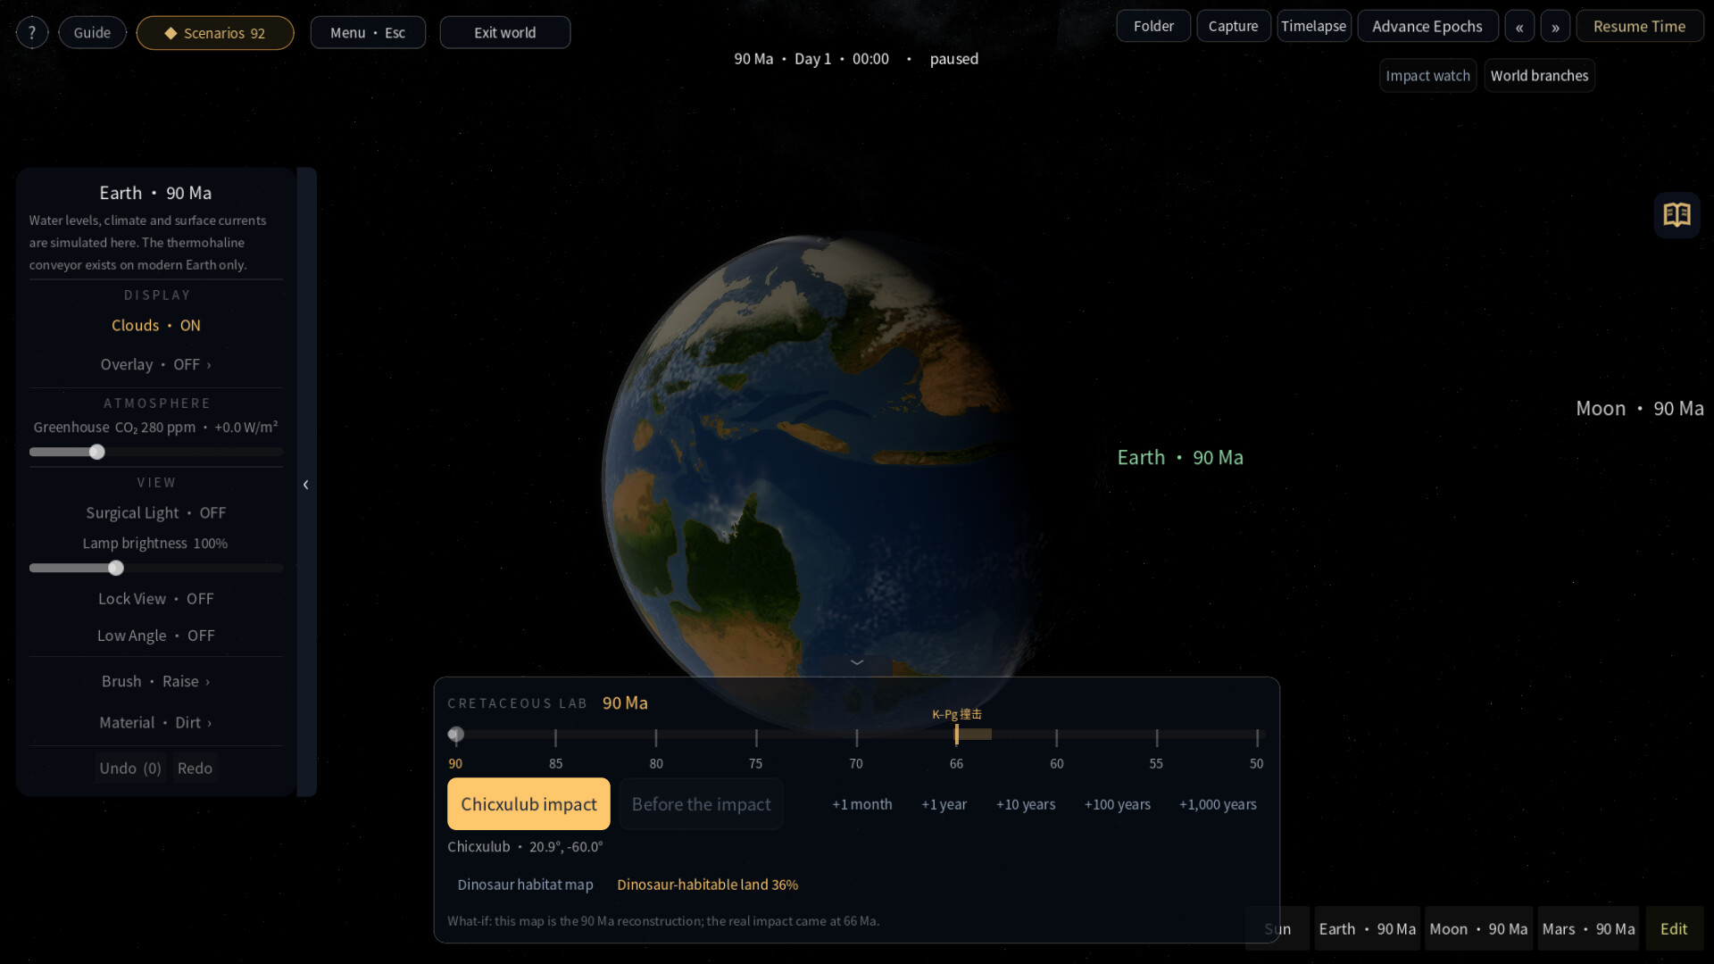The height and width of the screenshot is (964, 1714).
Task: Click the K-Pg impact timeline marker
Action: tap(957, 734)
